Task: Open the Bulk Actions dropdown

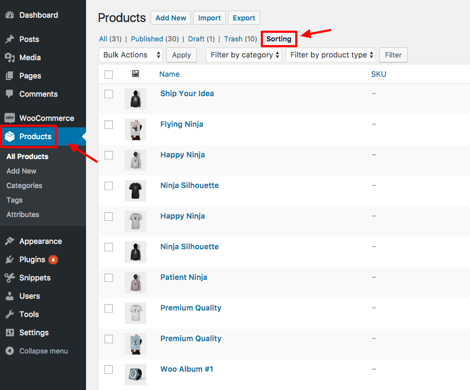Action: pos(131,55)
